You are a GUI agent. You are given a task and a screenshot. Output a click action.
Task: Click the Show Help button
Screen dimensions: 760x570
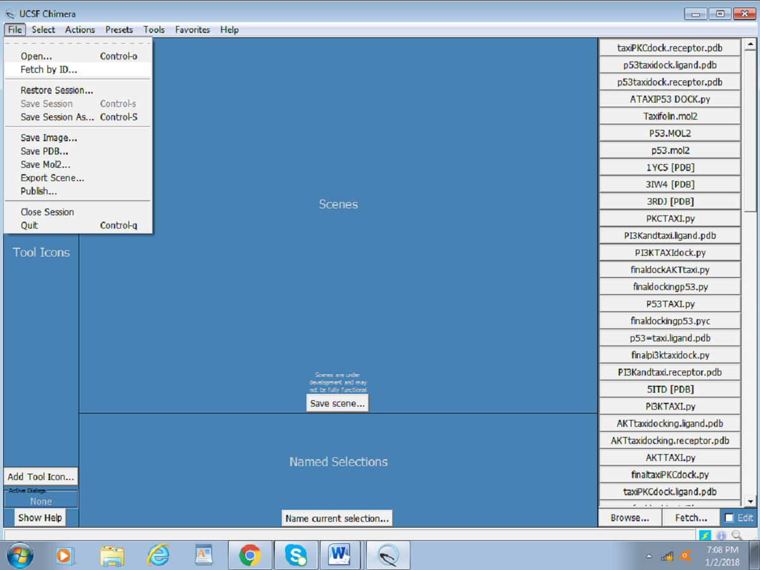tap(40, 517)
